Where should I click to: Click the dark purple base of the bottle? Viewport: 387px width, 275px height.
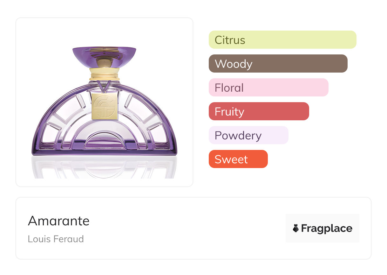104,152
